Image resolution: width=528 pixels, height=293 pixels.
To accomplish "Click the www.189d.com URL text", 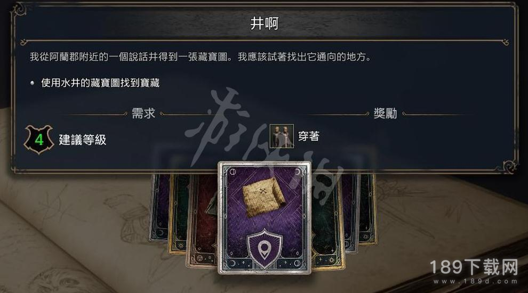I will [x=475, y=281].
